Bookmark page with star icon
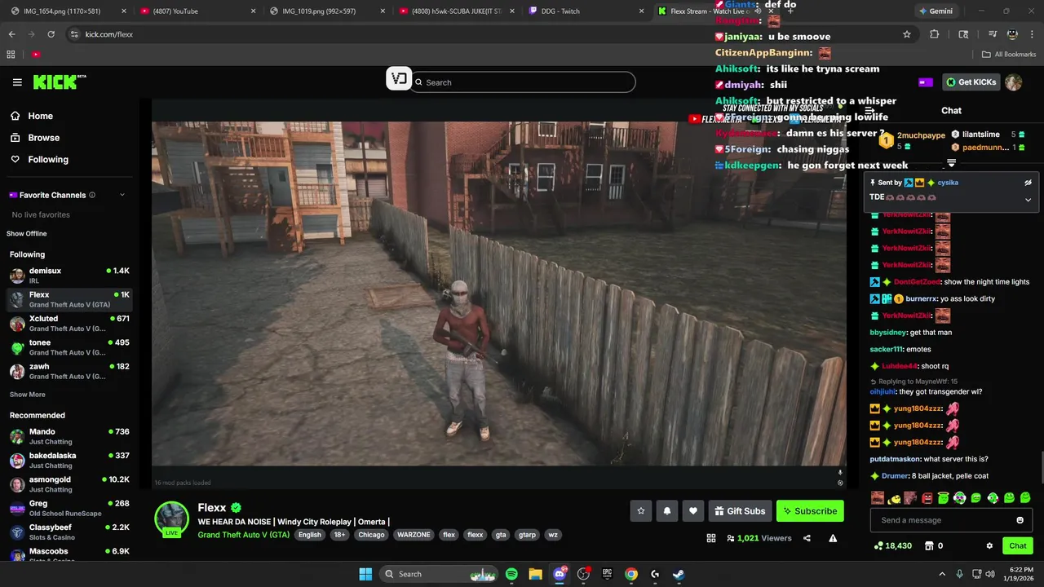Image resolution: width=1044 pixels, height=587 pixels. (x=906, y=34)
